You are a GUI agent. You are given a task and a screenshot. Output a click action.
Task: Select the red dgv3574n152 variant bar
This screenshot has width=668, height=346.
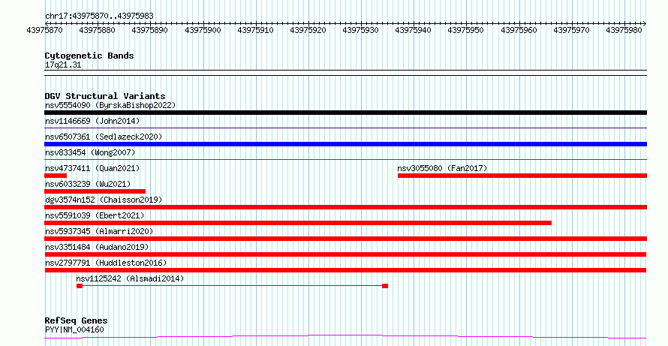345,207
